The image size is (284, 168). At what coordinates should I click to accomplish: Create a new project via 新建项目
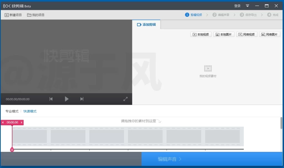click(13, 15)
